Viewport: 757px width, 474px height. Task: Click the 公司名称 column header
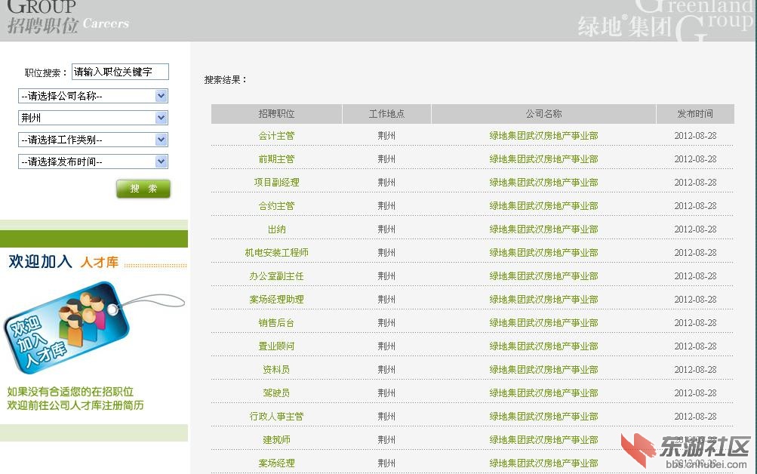click(543, 114)
